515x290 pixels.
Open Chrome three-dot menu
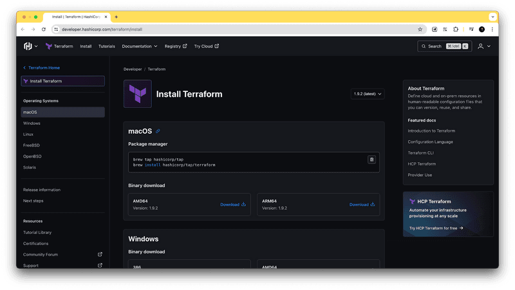tap(492, 29)
